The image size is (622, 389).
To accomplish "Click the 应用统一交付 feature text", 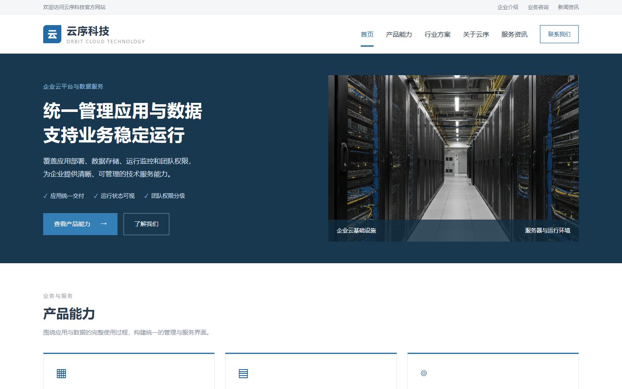I will click(67, 196).
